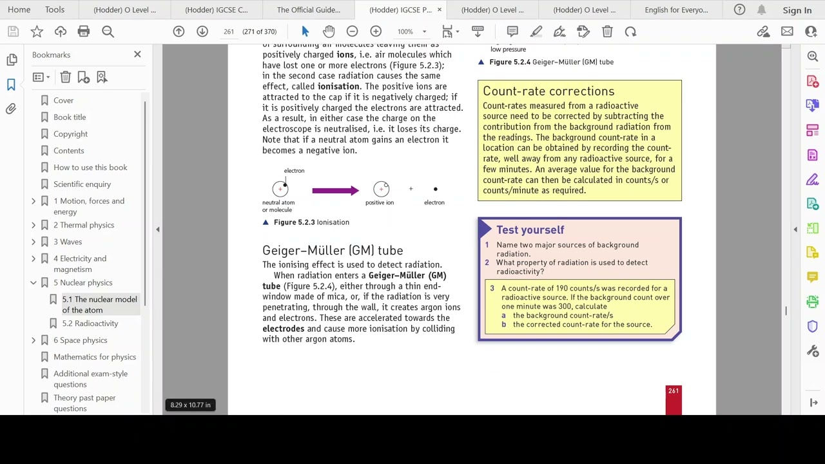This screenshot has height=464, width=825.
Task: Open The Official Guide document tab
Action: click(309, 10)
